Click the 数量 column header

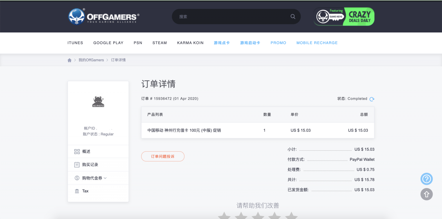tap(267, 115)
